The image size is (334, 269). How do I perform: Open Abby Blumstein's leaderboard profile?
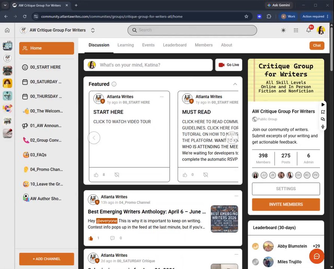(x=286, y=246)
